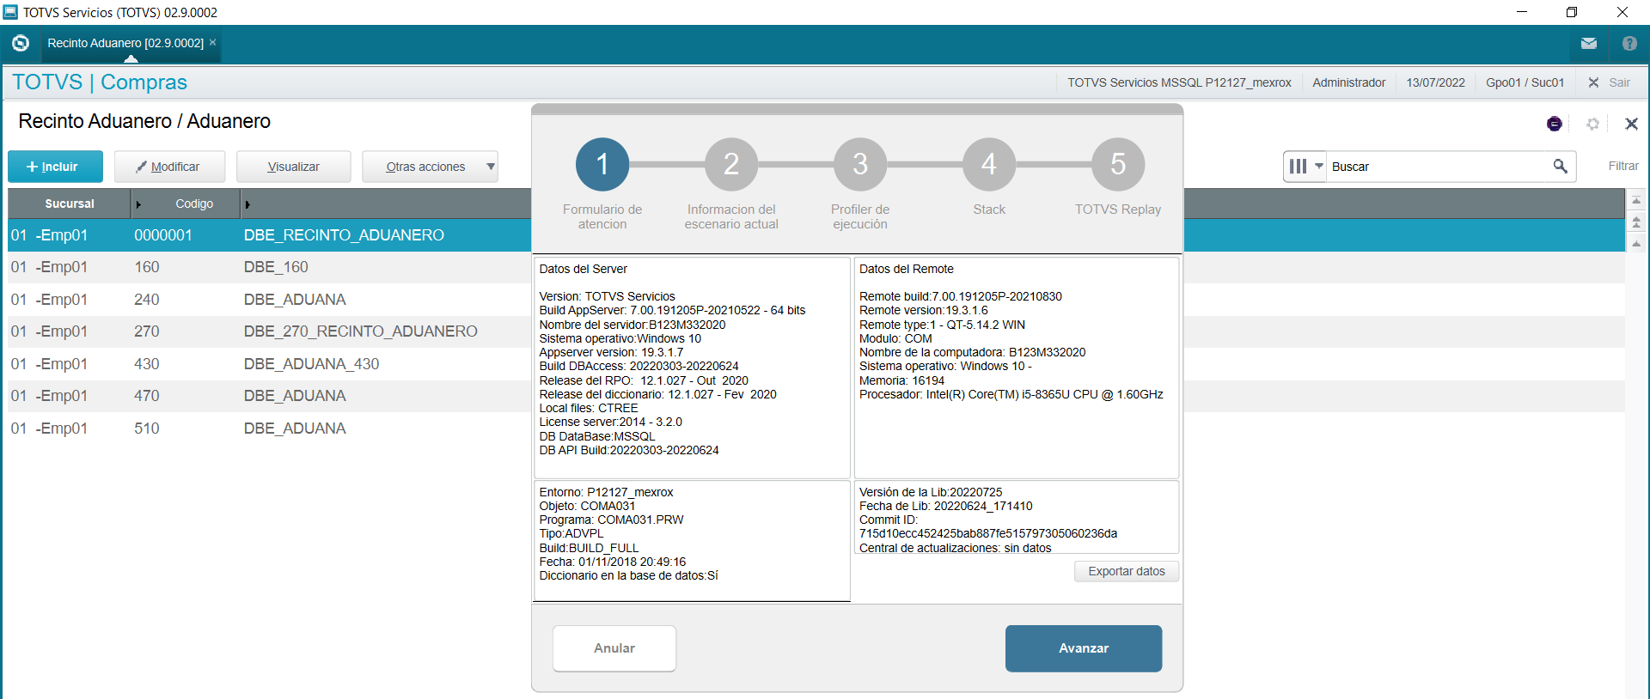Image resolution: width=1650 pixels, height=699 pixels.
Task: Go to step 1 Formulario de atencion
Action: [x=602, y=164]
